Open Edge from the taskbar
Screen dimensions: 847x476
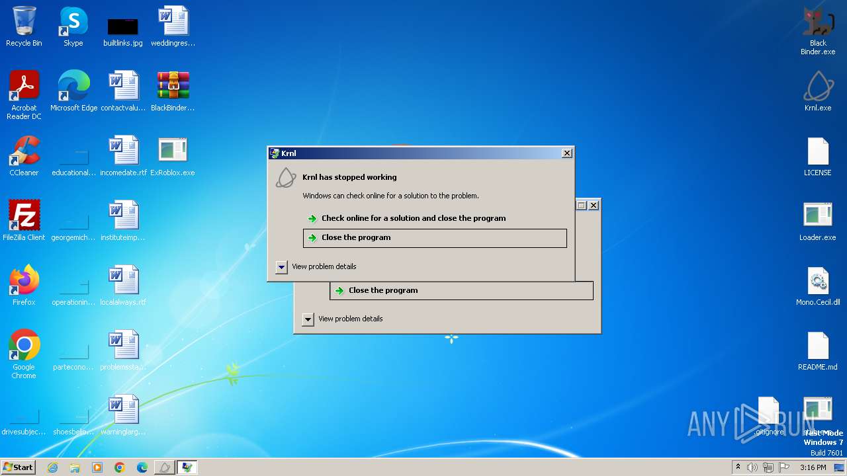pyautogui.click(x=142, y=467)
